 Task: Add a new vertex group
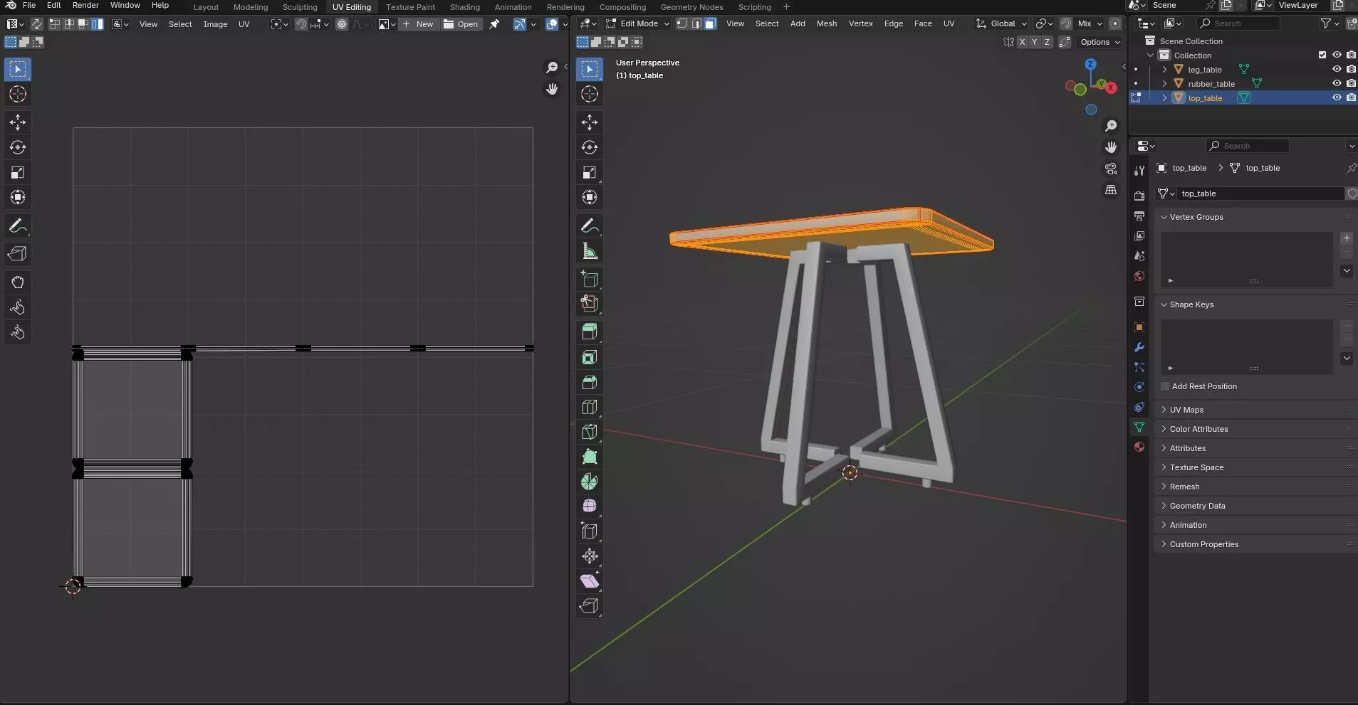coord(1346,238)
